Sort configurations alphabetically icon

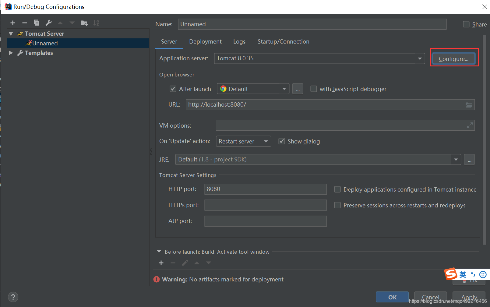click(96, 23)
